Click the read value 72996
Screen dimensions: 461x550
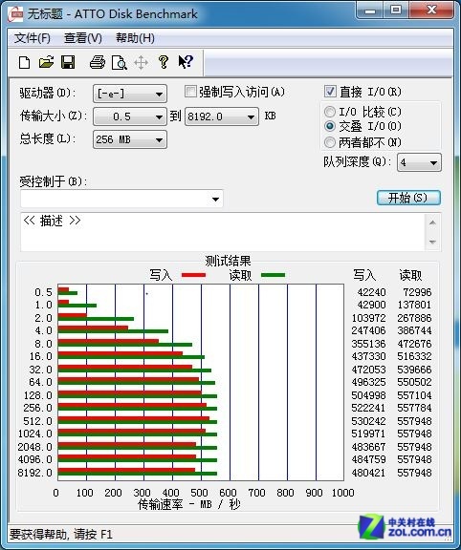point(417,292)
